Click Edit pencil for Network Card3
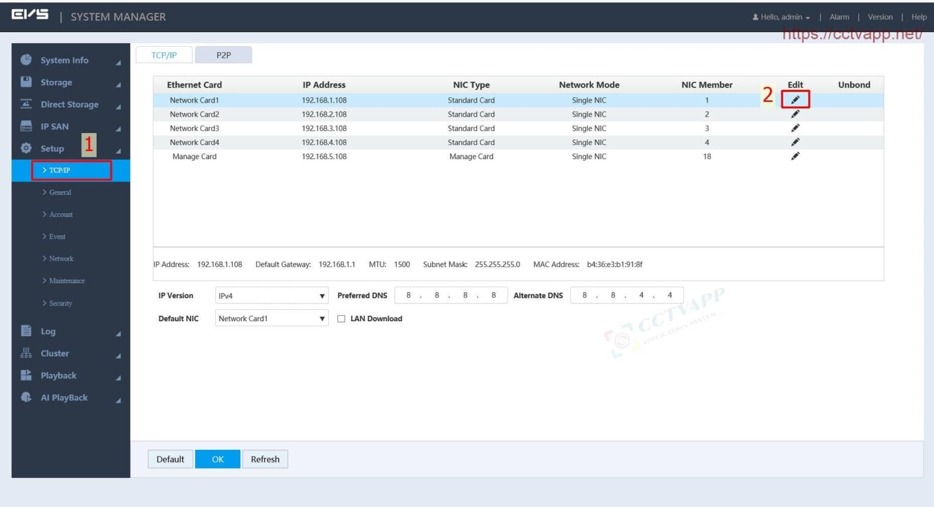 (x=794, y=128)
